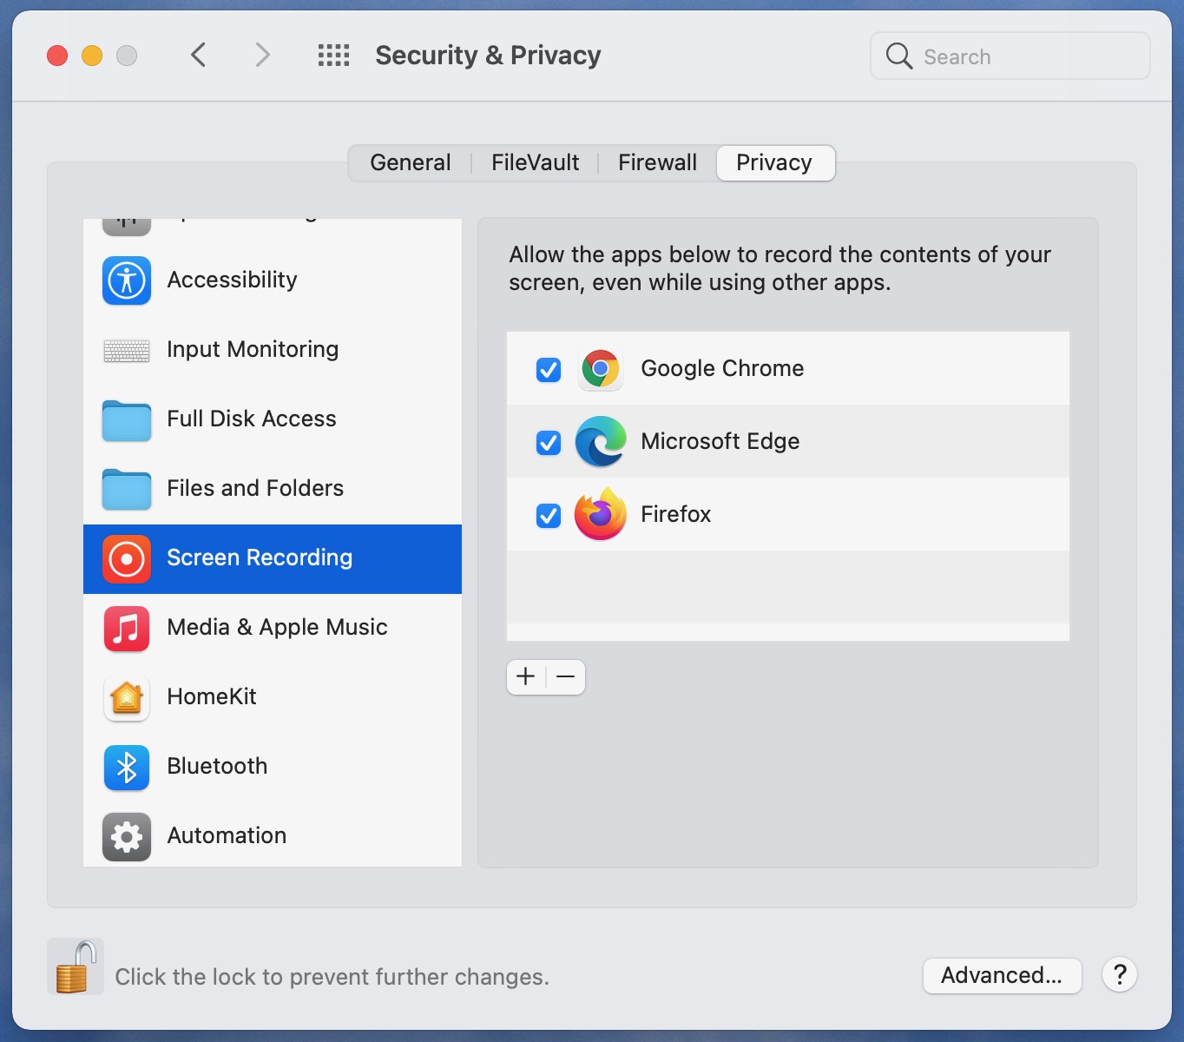Open Advanced… settings button
Image resolution: width=1184 pixels, height=1042 pixels.
pyautogui.click(x=1002, y=975)
